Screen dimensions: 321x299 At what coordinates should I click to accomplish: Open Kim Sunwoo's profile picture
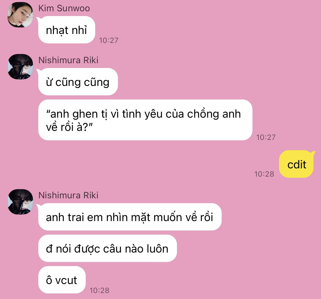pos(20,15)
